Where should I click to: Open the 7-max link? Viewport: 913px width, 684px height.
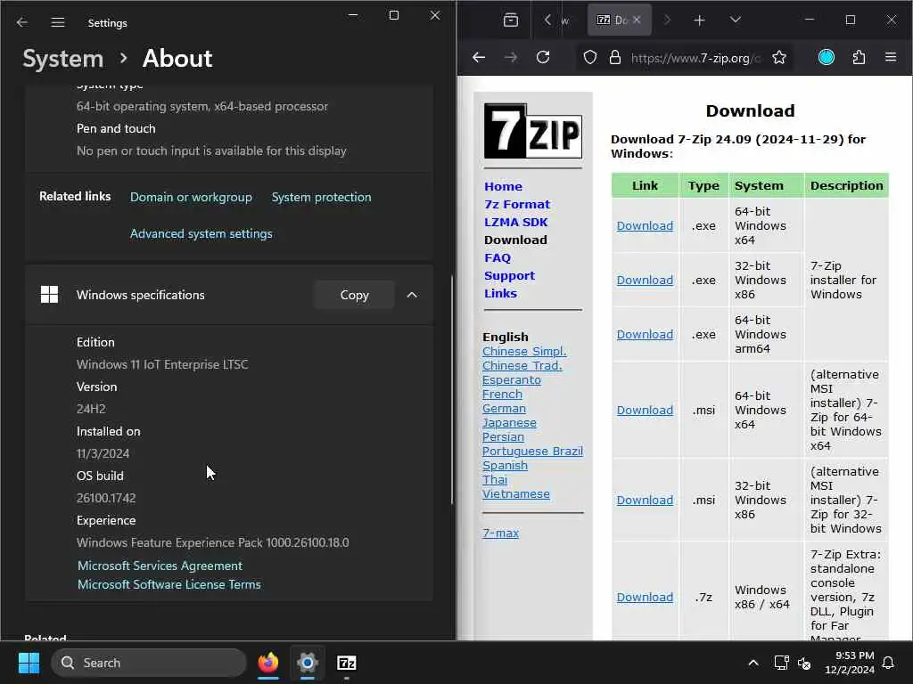500,533
